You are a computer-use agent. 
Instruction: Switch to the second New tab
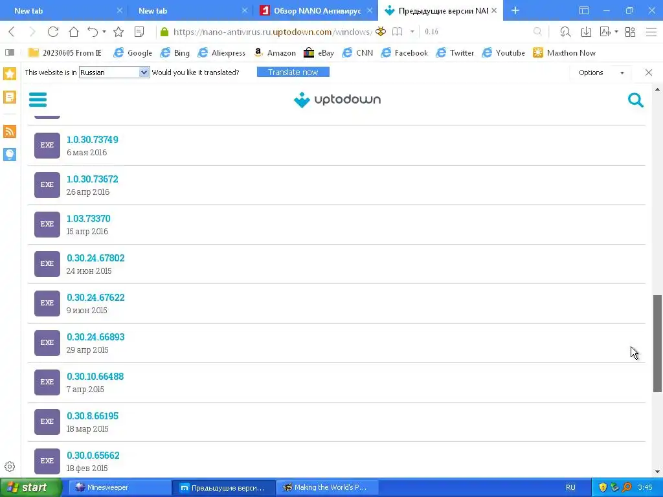coord(190,10)
